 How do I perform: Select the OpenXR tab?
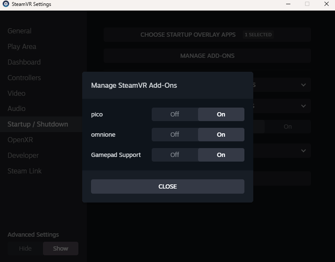coord(20,140)
